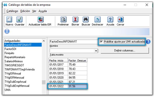Minimize the Catálogo de tablas window
The width and height of the screenshot is (155, 99).
pyautogui.click(x=125, y=5)
